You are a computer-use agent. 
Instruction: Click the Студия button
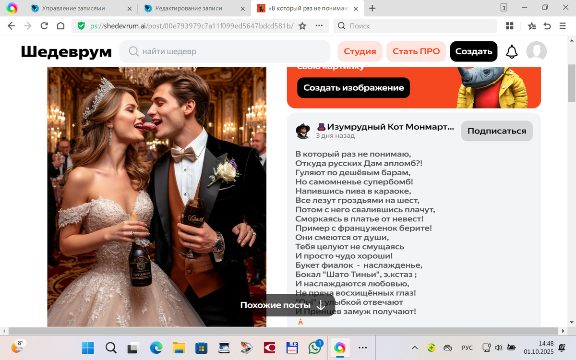coord(360,51)
